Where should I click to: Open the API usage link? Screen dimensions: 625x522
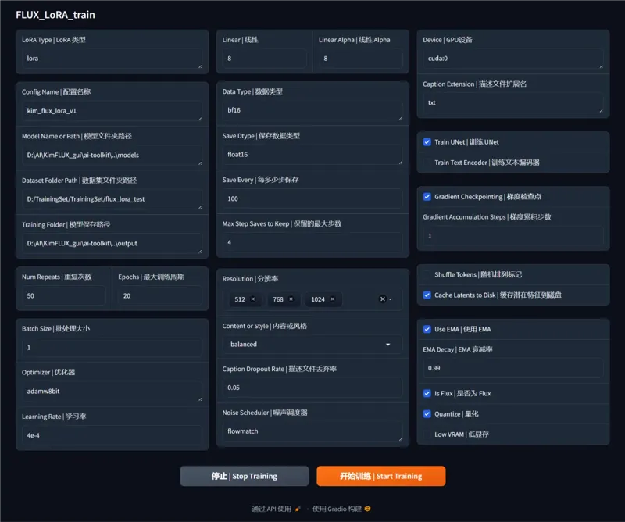(276, 509)
